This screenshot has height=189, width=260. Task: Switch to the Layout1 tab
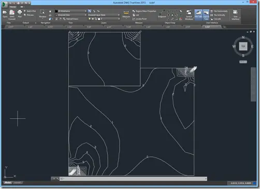[18, 183]
